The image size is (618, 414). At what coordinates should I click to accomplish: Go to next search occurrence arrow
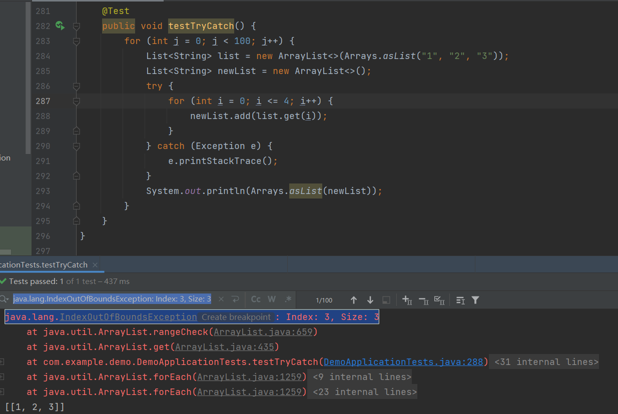tap(370, 300)
